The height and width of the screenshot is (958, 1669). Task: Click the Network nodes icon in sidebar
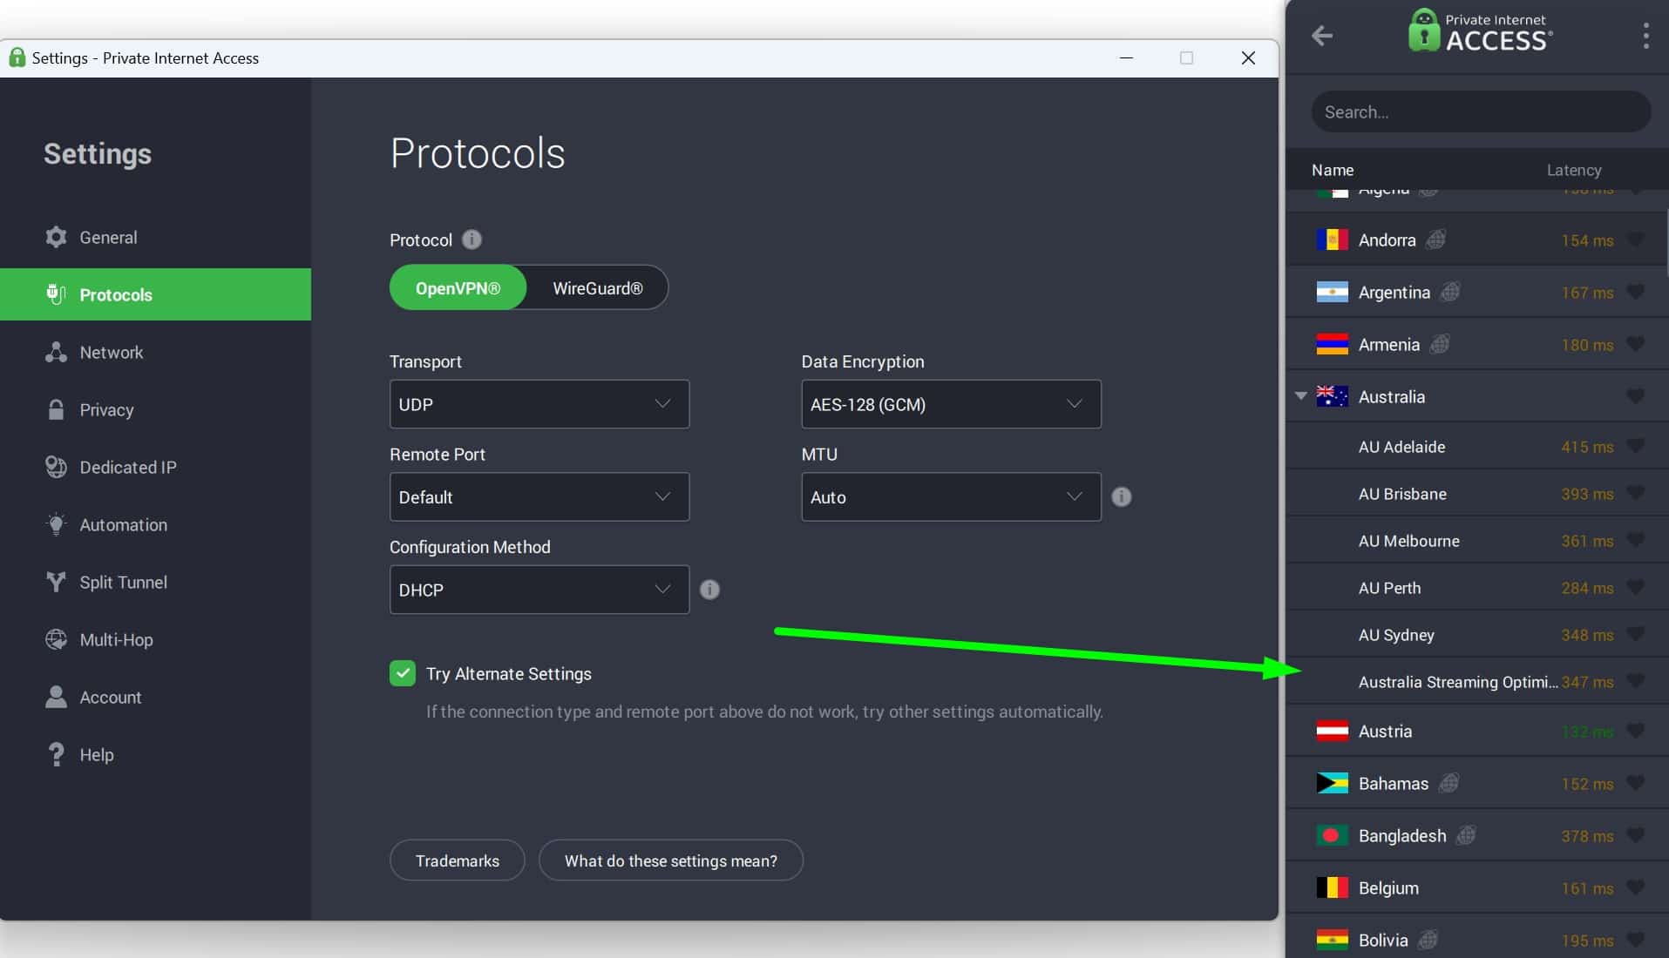click(x=56, y=352)
